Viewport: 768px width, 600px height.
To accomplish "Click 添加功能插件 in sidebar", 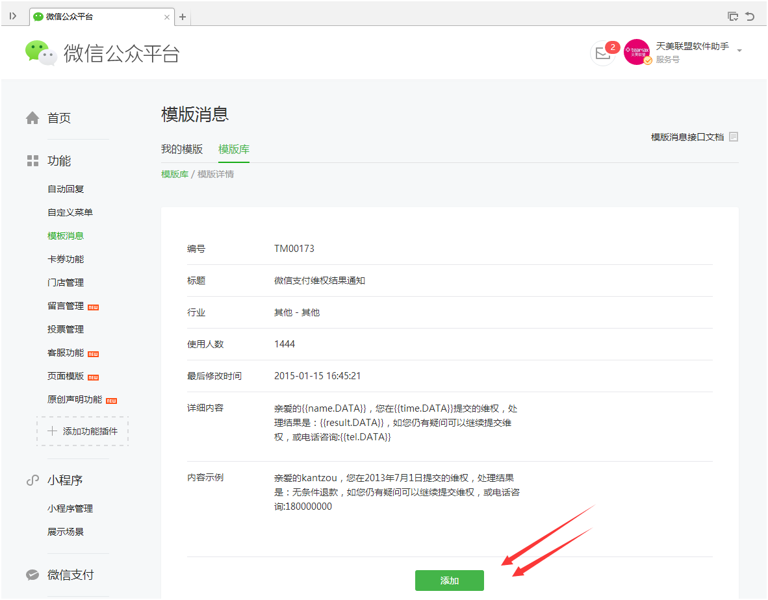I will pyautogui.click(x=83, y=431).
